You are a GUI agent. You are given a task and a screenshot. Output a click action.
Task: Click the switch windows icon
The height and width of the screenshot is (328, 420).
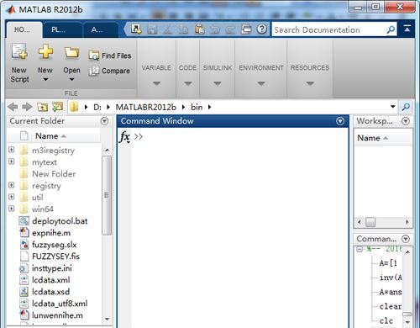[246, 29]
